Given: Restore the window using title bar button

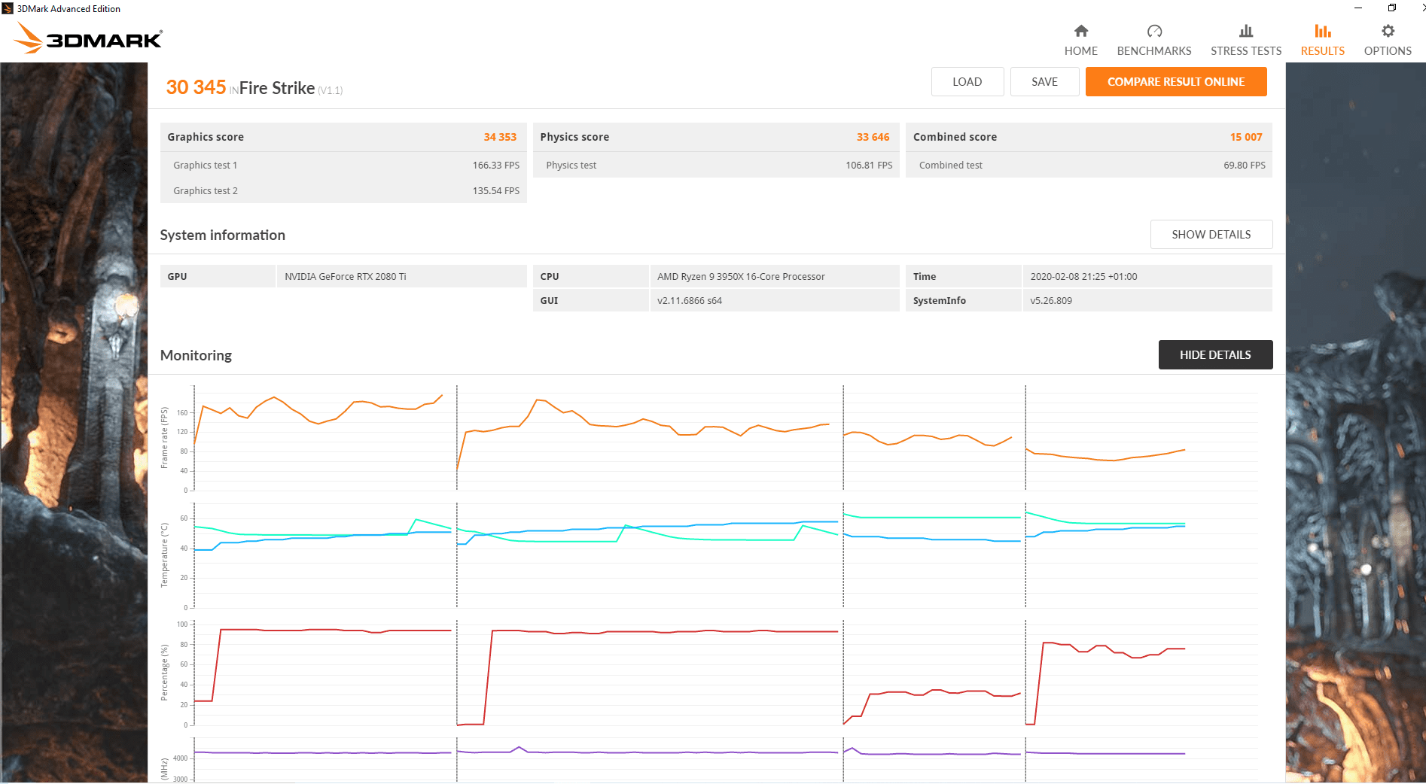Looking at the screenshot, I should pyautogui.click(x=1392, y=8).
